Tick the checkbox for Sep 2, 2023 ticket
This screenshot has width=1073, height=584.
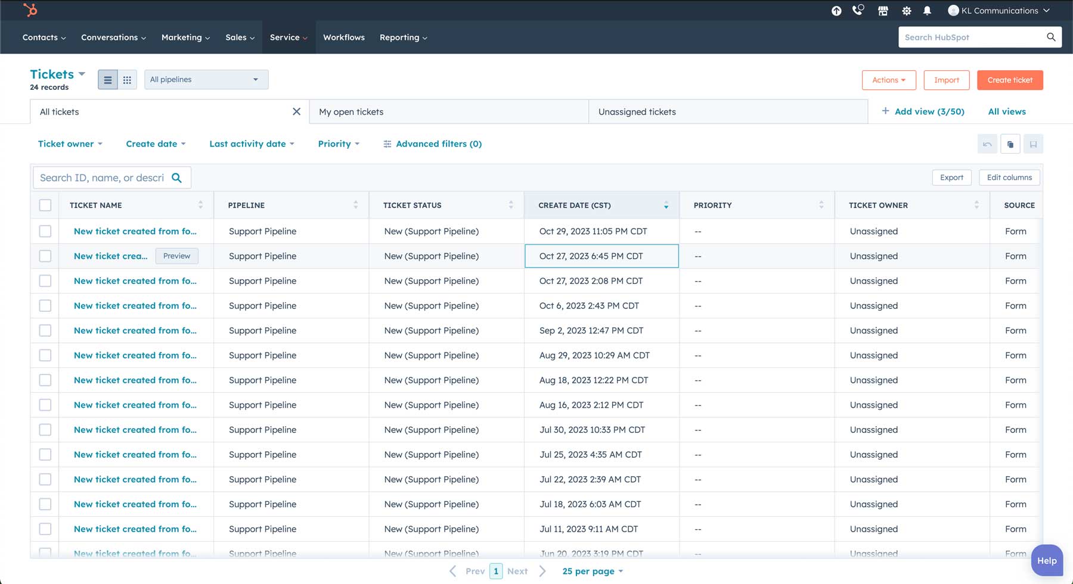(x=45, y=330)
